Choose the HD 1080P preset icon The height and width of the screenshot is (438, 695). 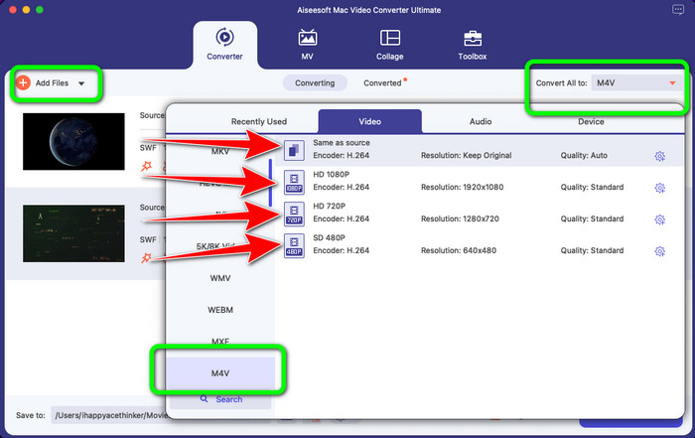pyautogui.click(x=294, y=182)
